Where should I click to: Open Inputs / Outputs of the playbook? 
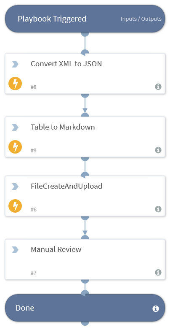141,19
